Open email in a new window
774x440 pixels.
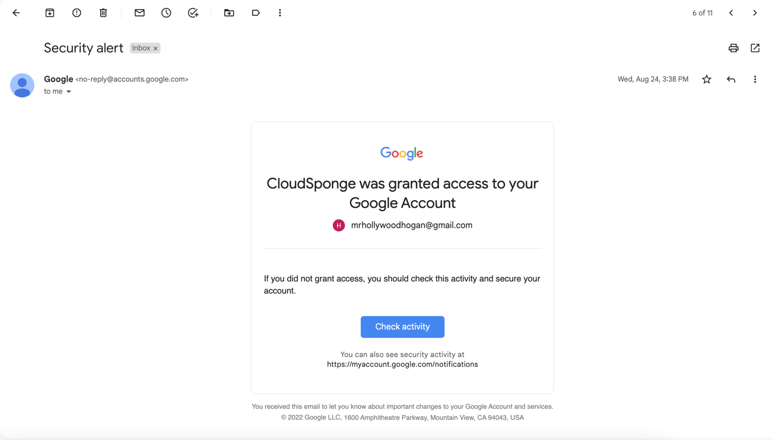click(755, 48)
